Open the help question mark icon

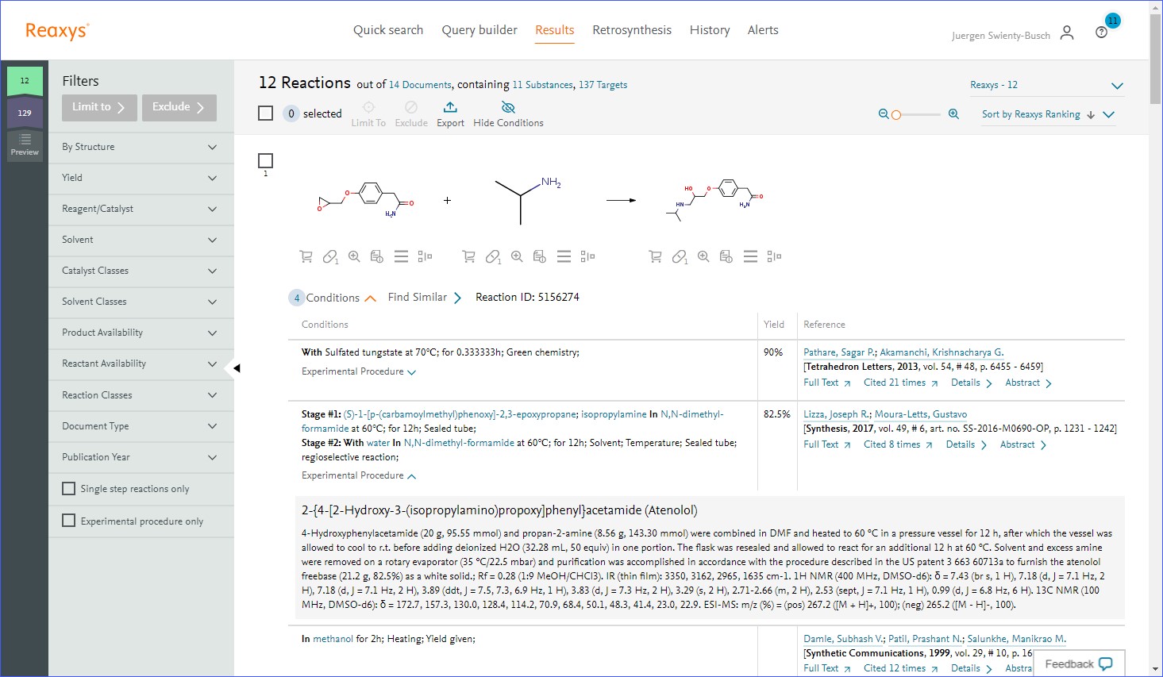tap(1101, 33)
